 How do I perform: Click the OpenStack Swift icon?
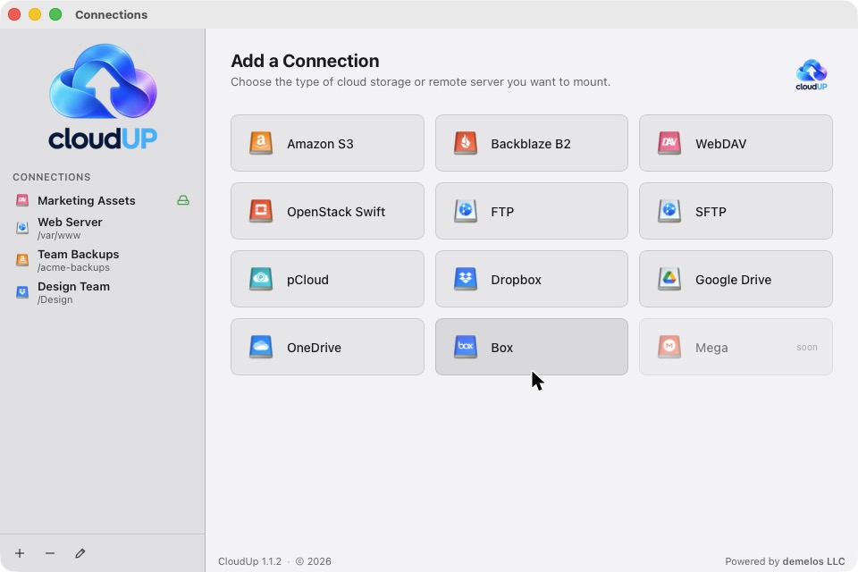tap(261, 211)
